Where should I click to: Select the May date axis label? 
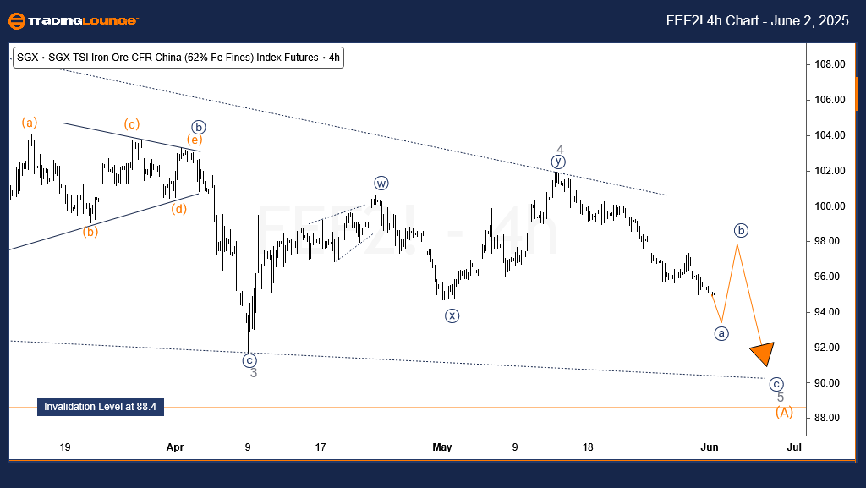coord(442,447)
